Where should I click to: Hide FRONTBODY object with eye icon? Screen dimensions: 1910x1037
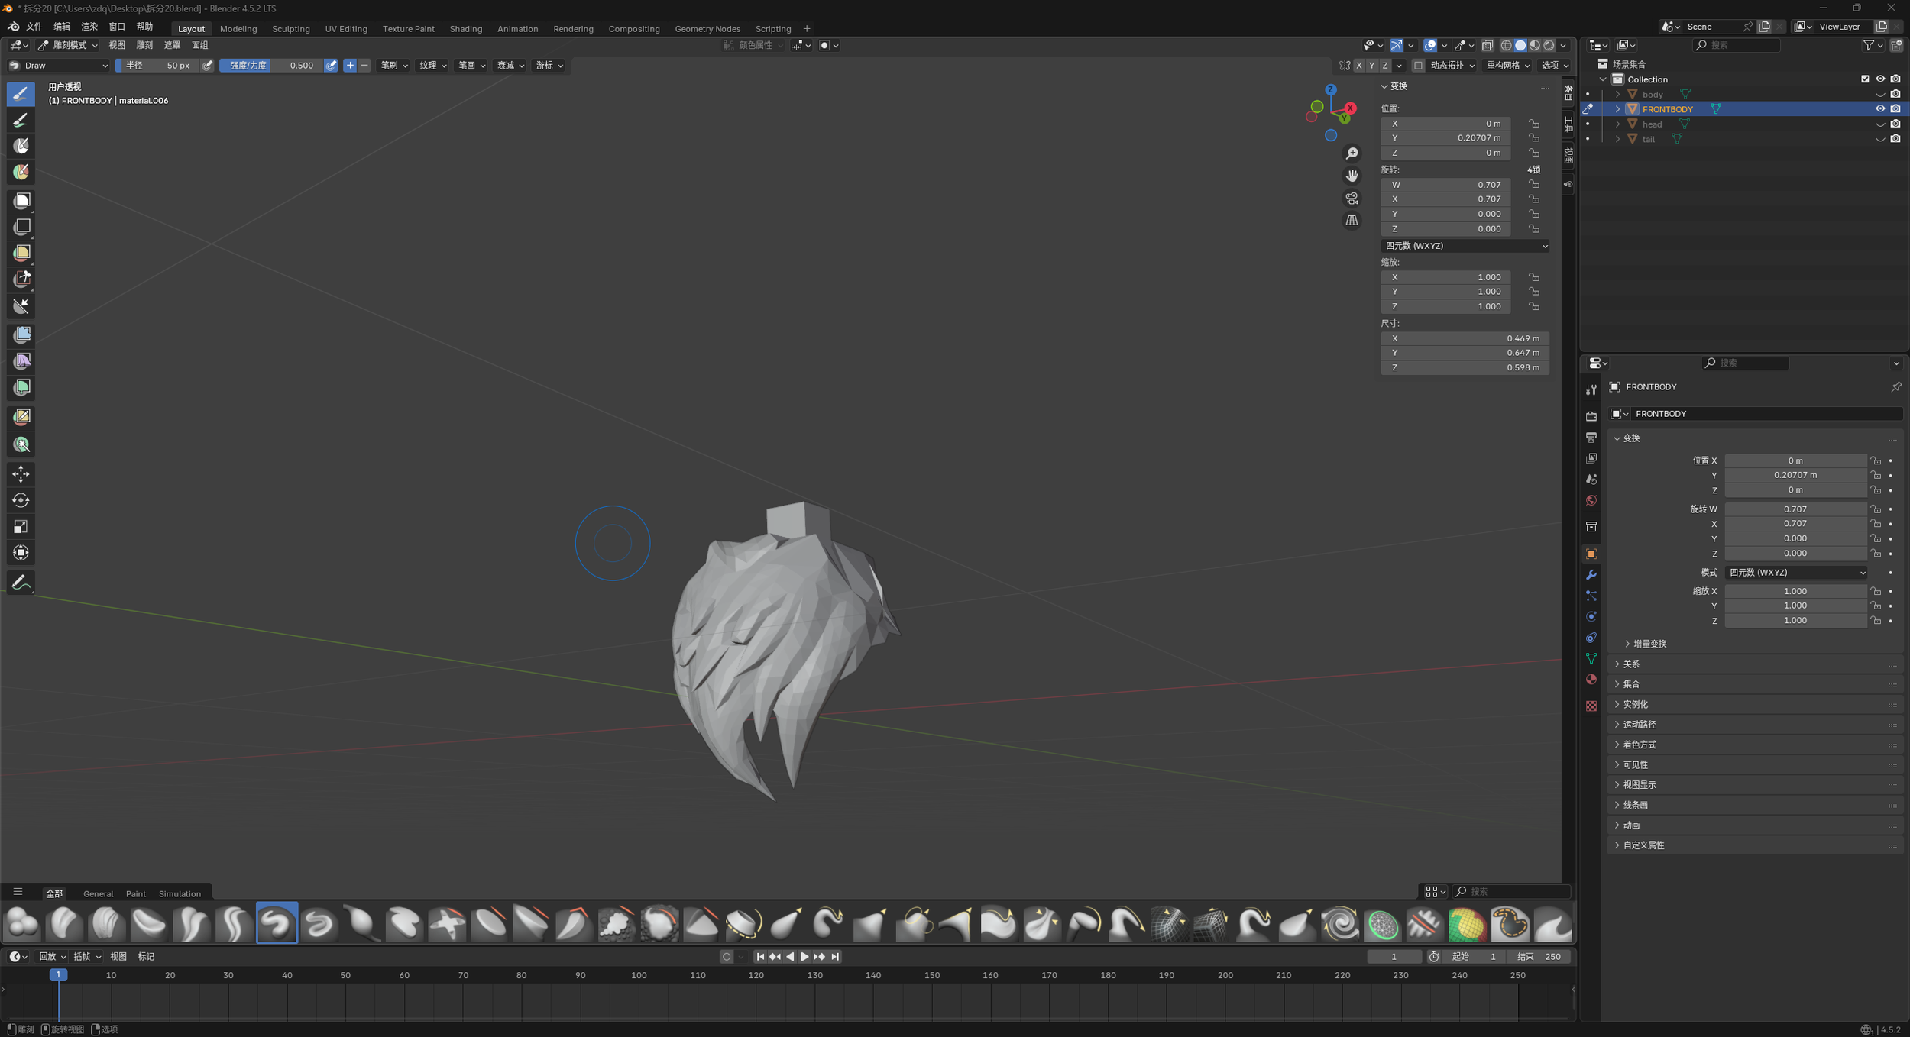1880,109
